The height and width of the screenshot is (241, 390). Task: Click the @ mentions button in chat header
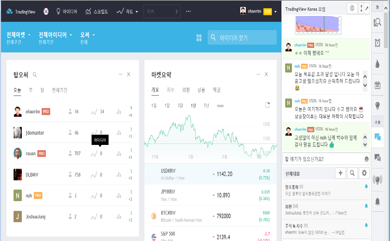coord(352,8)
